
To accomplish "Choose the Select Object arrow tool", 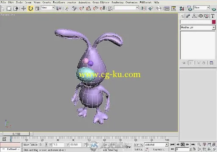I will tap(3, 8).
